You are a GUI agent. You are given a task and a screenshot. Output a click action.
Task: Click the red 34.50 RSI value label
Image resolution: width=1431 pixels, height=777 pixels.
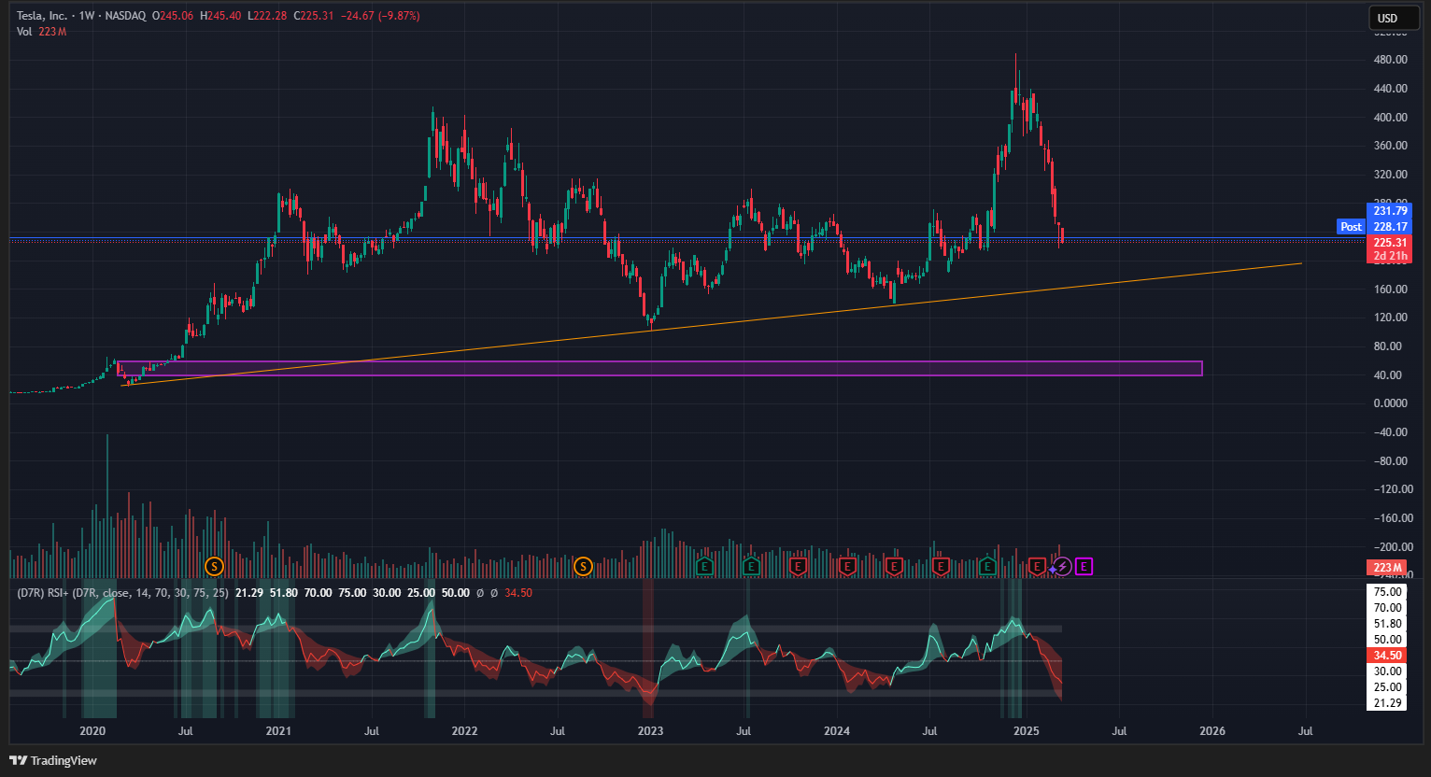1387,656
